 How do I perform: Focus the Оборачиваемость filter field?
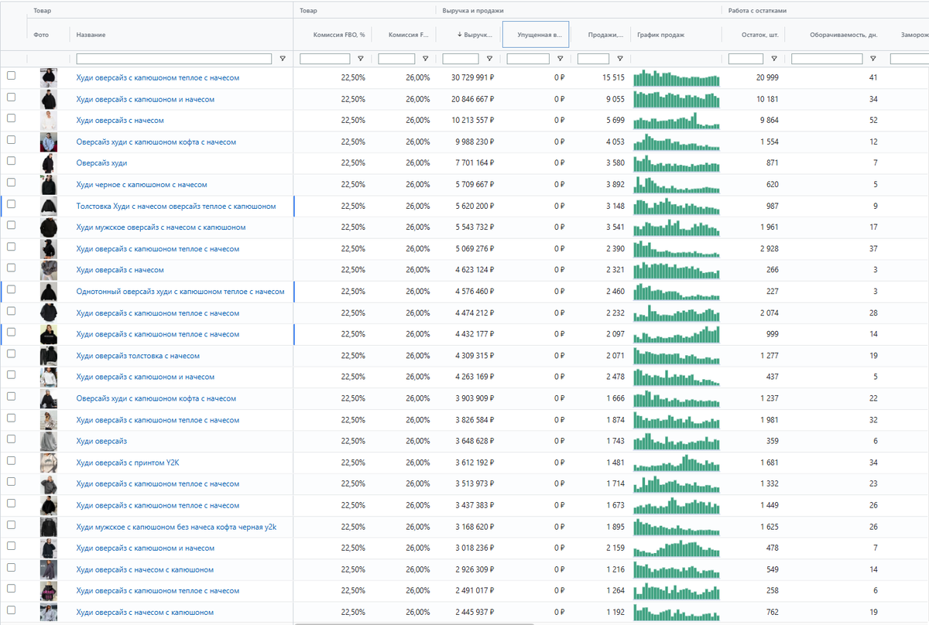point(827,59)
